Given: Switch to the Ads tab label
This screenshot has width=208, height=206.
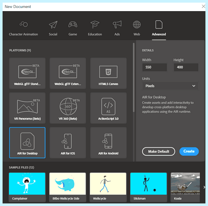Looking at the screenshot, I should pos(117,34).
